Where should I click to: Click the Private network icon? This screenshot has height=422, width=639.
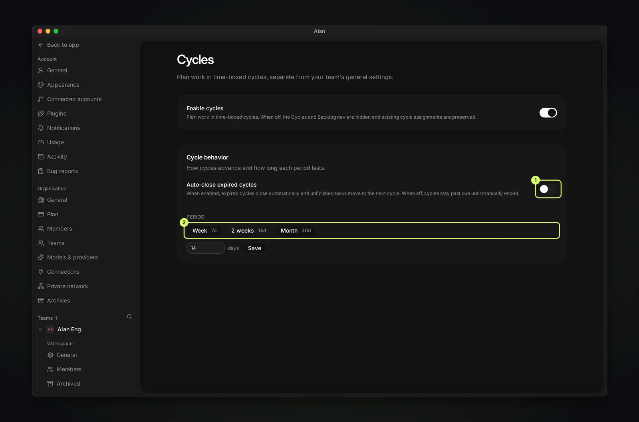click(x=41, y=286)
